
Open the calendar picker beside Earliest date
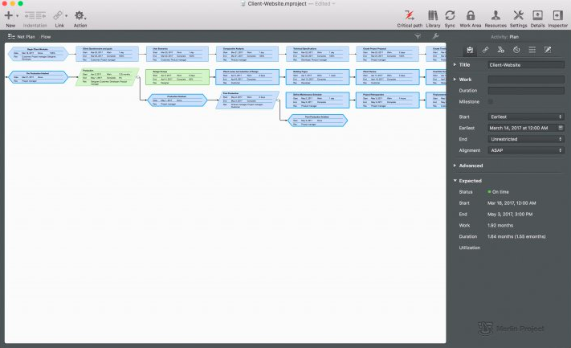coord(561,128)
